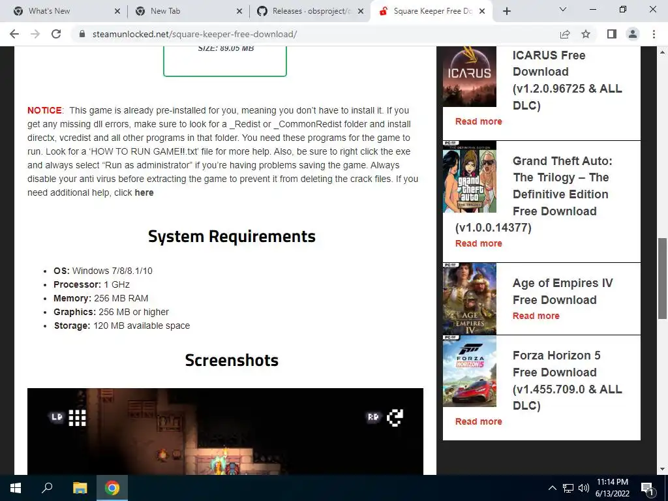Open ICARUS Free Download title

[x=567, y=80]
